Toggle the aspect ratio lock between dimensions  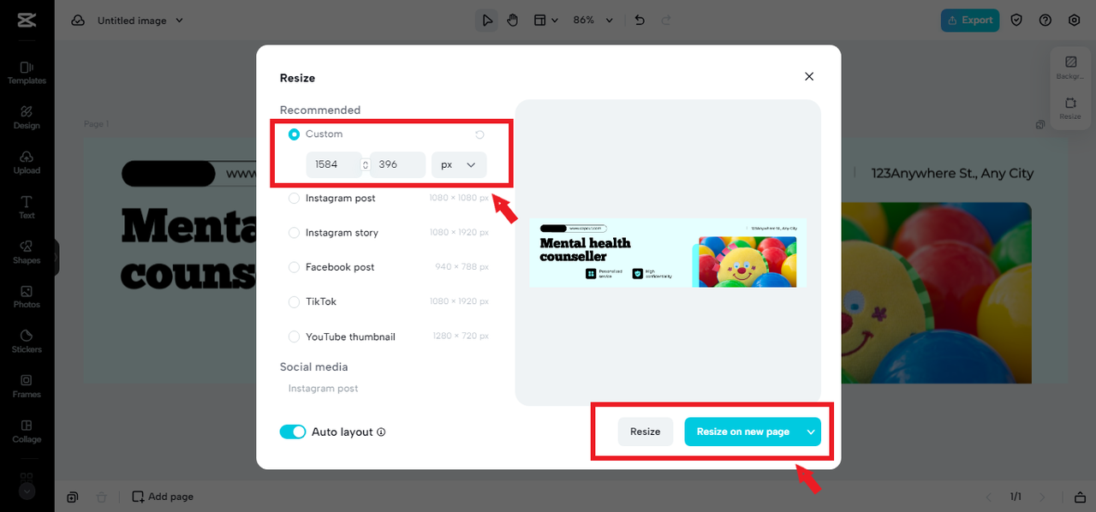[366, 164]
